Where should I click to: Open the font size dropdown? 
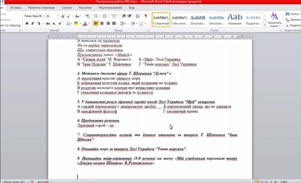[x=58, y=16]
